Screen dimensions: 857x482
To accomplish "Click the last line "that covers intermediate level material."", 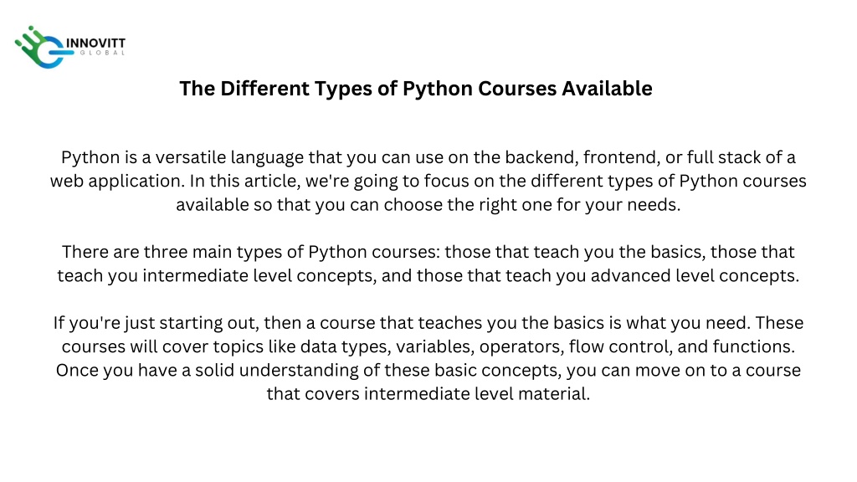I will [428, 393].
